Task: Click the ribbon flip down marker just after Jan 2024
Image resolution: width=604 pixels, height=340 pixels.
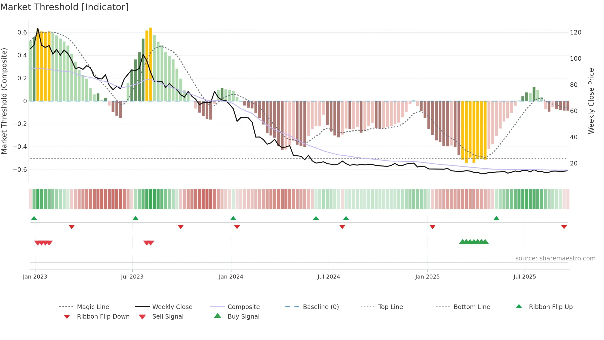Action: tap(237, 227)
